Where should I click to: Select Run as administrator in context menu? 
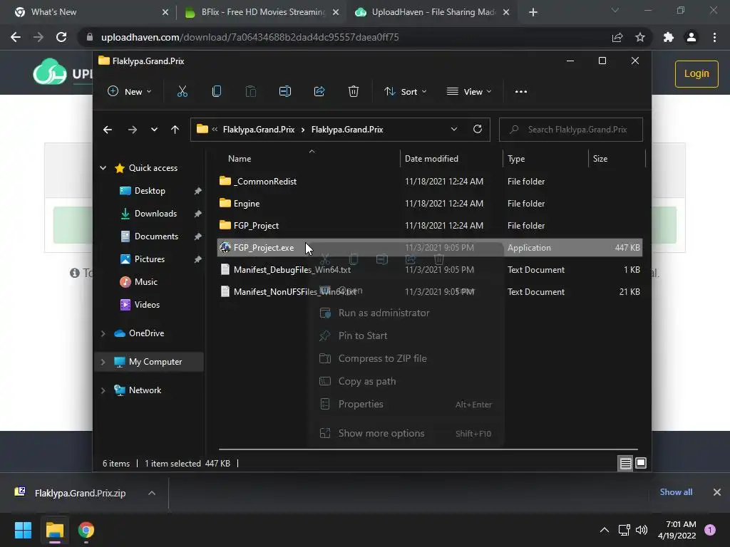pyautogui.click(x=406, y=313)
